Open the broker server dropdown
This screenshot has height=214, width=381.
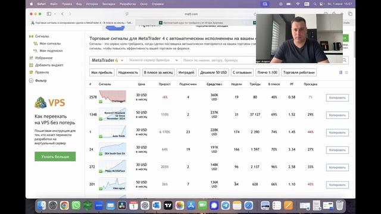point(154,60)
